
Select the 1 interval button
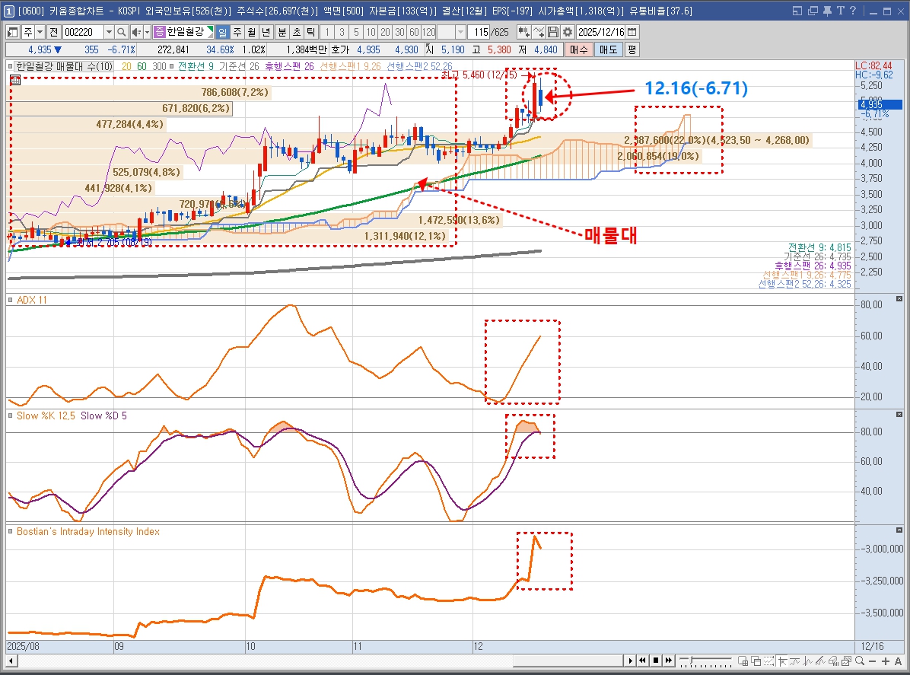(x=327, y=33)
